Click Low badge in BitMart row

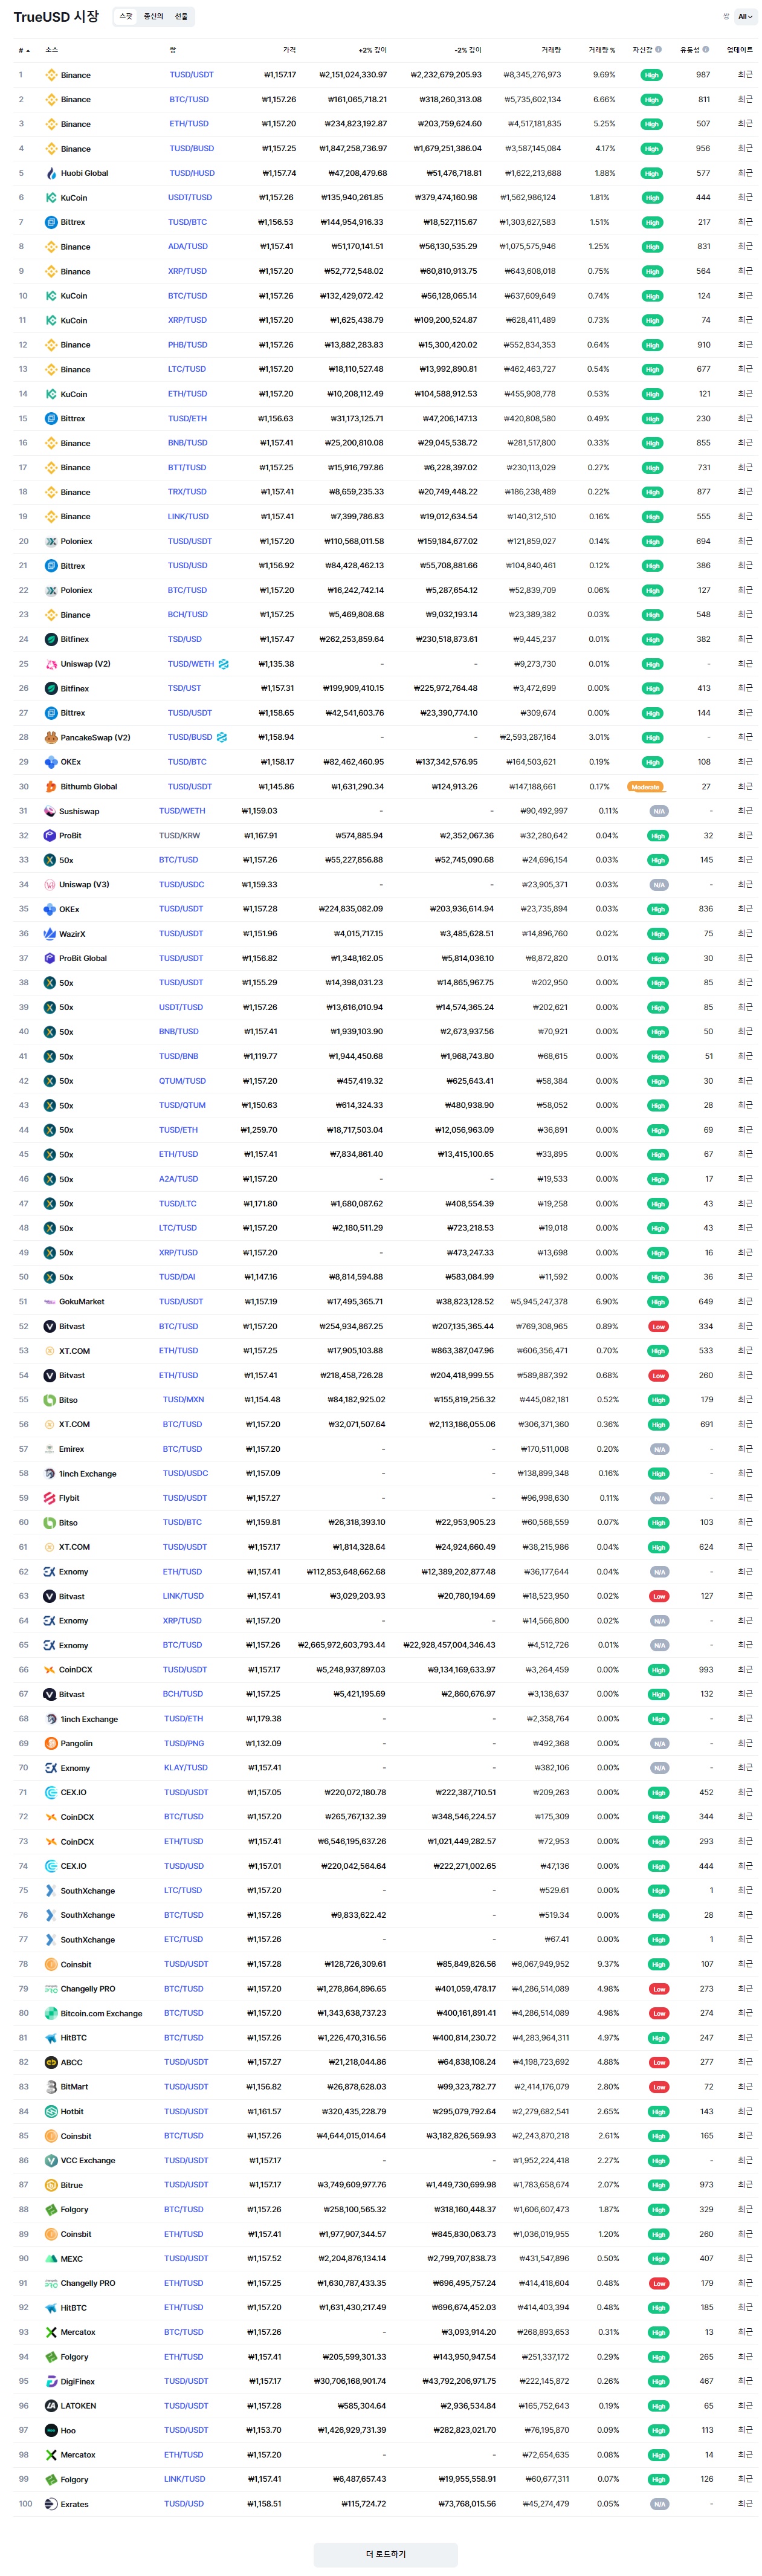point(659,2087)
